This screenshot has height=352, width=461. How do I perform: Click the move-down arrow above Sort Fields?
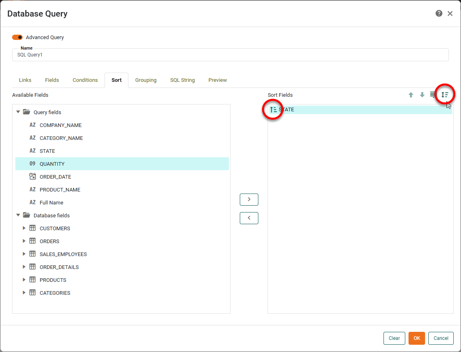(x=422, y=95)
